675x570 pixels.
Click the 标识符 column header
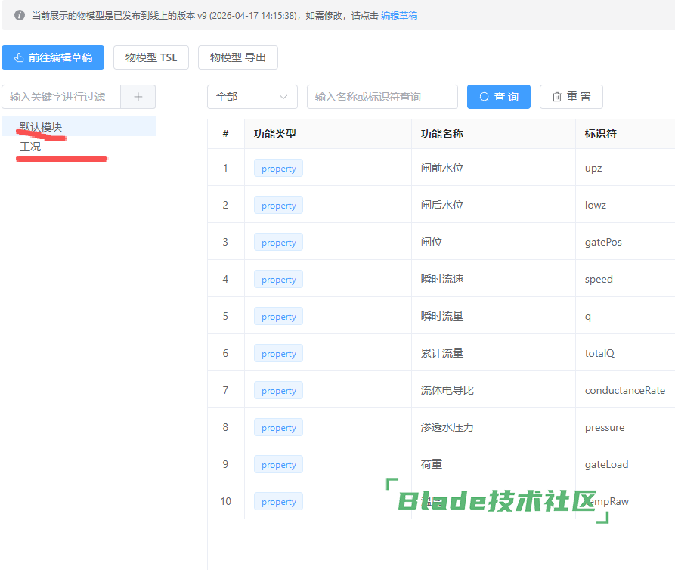click(600, 134)
